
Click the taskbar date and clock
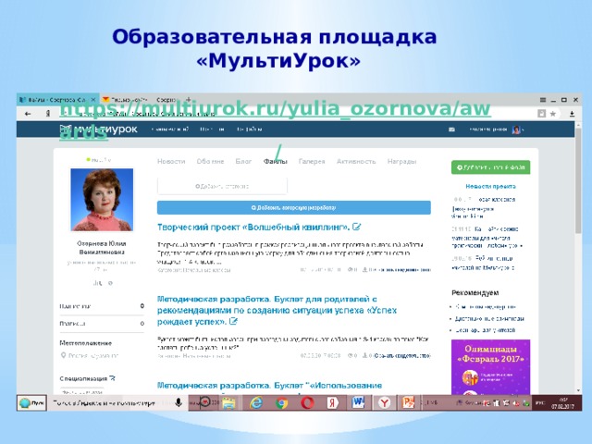coord(562,403)
